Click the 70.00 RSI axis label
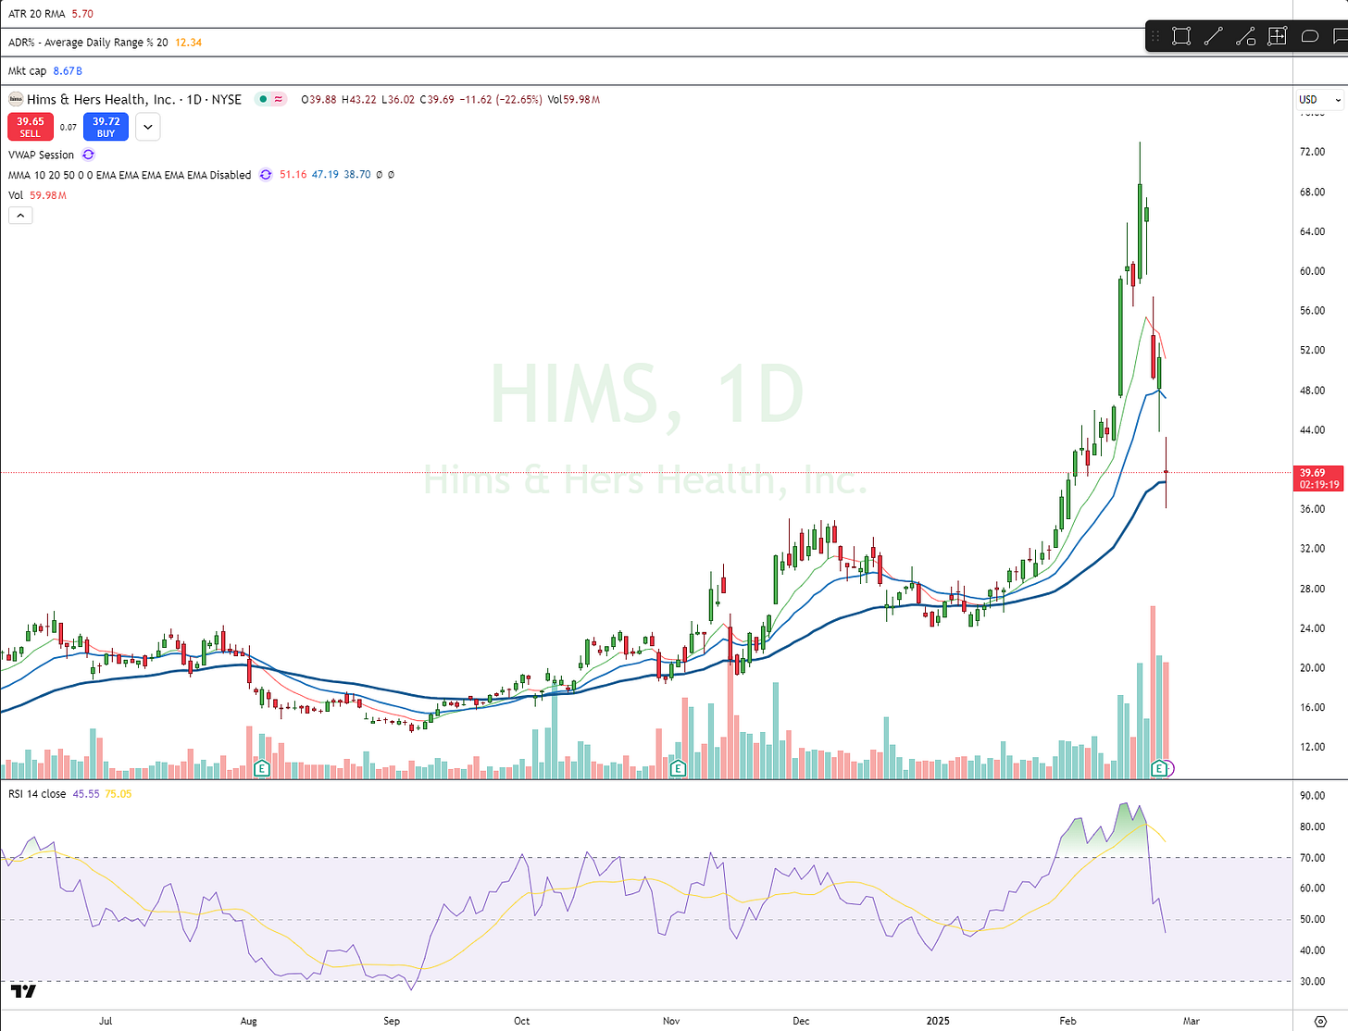The height and width of the screenshot is (1031, 1348). pos(1312,858)
